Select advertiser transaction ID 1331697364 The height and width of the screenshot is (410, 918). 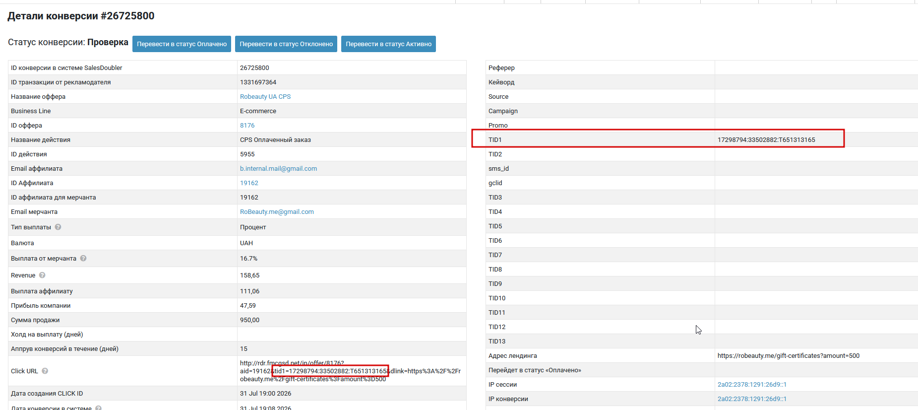pyautogui.click(x=258, y=82)
